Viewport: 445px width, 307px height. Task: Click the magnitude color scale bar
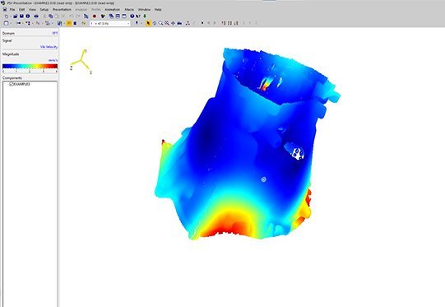(30, 66)
